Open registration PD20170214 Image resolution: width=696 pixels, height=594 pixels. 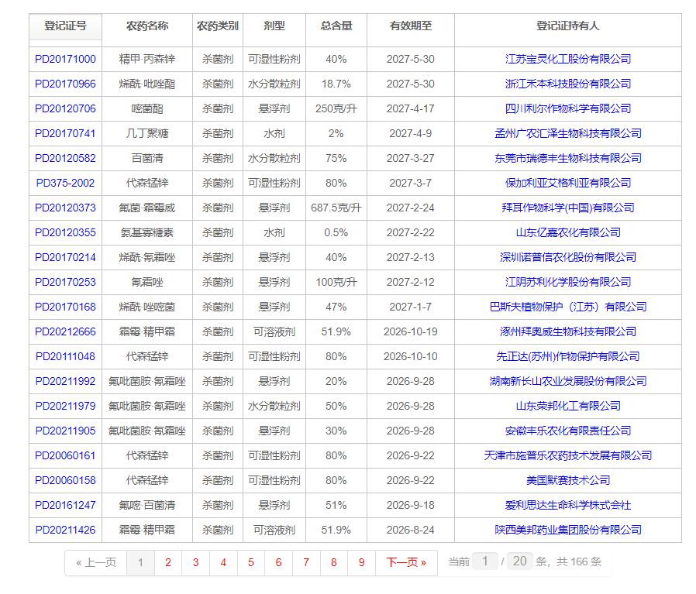65,258
